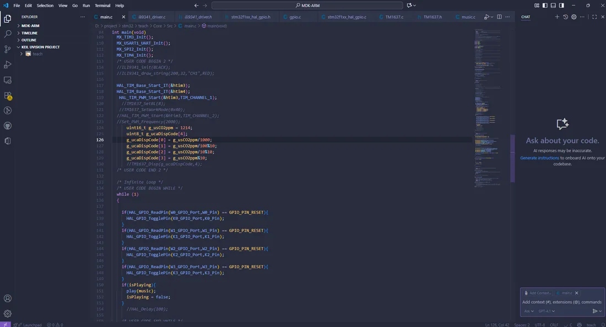Open the GitHub view in activity bar
The height and width of the screenshot is (327, 606).
point(7,126)
